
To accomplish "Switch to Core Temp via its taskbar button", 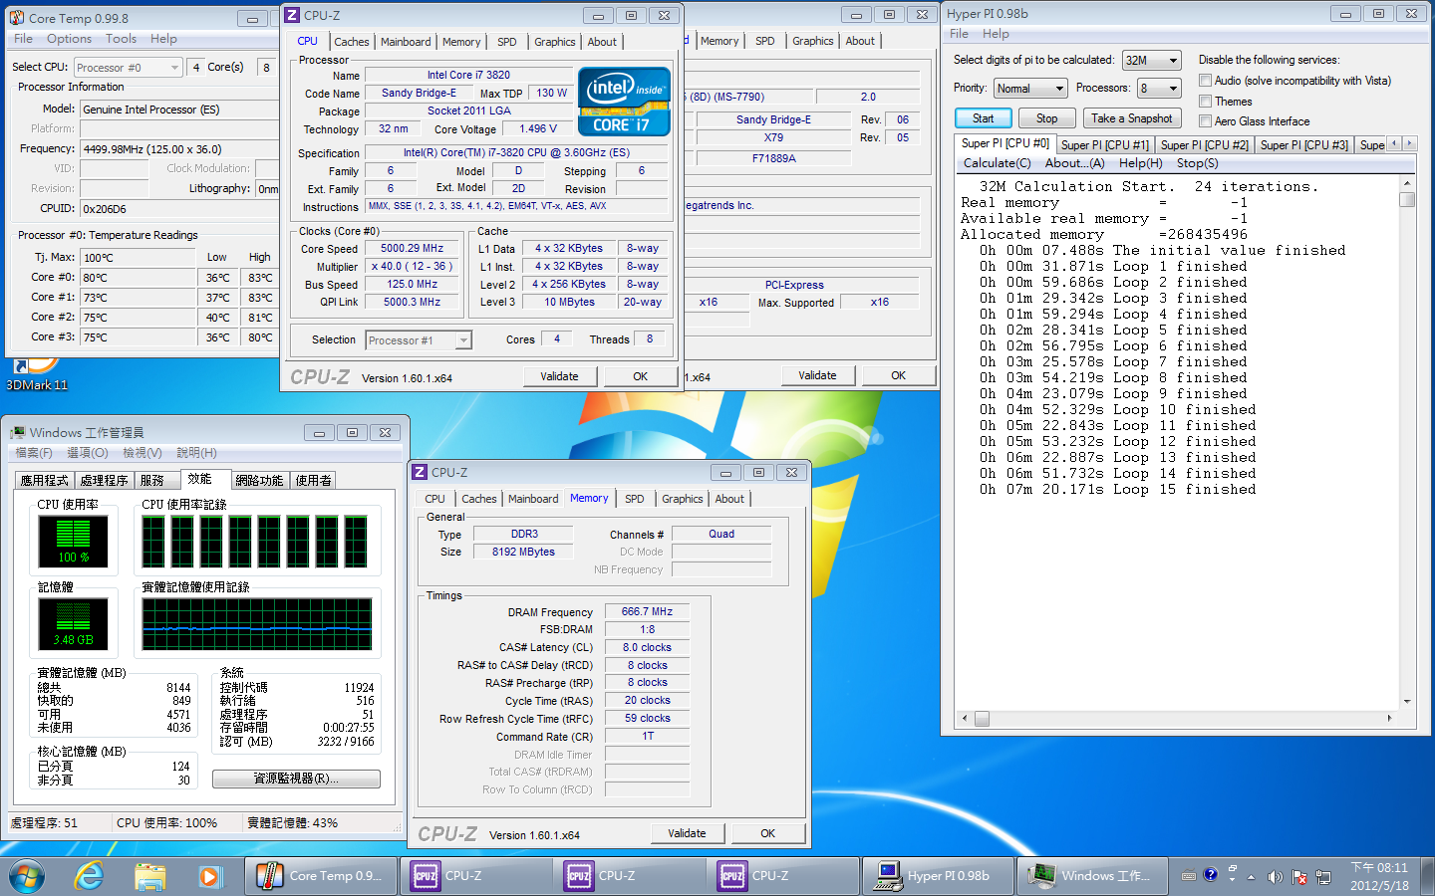I will pyautogui.click(x=321, y=876).
